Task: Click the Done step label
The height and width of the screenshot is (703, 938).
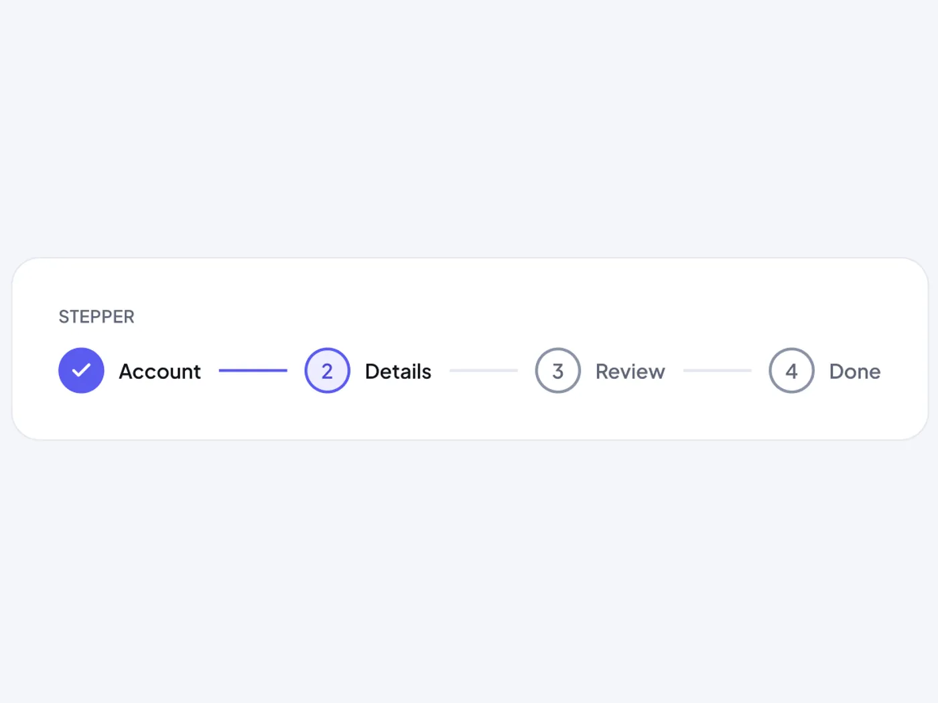Action: click(x=855, y=372)
